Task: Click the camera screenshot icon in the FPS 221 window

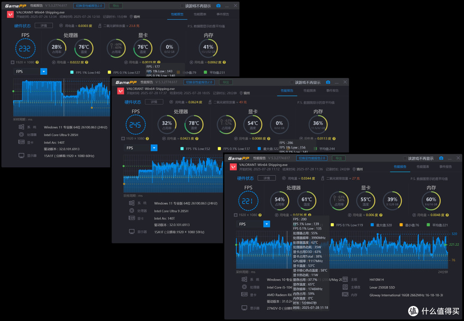Action: tap(441, 158)
